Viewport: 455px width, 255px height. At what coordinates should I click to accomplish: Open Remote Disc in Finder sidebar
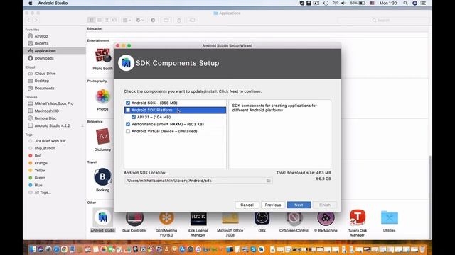click(45, 118)
